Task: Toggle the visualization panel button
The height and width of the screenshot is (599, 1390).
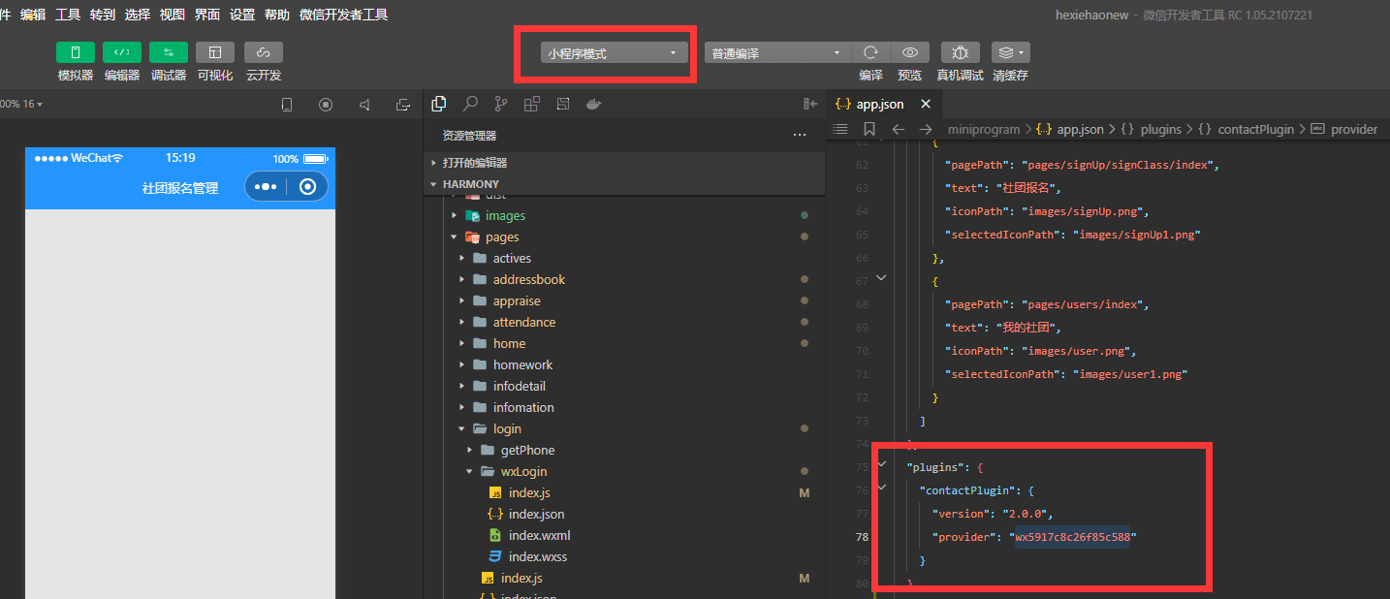Action: tap(215, 52)
